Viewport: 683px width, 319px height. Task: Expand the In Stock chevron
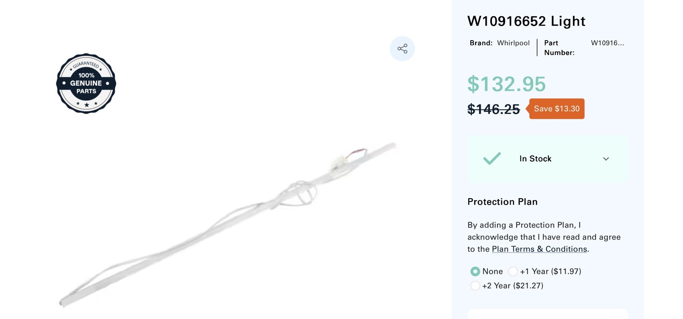click(606, 159)
